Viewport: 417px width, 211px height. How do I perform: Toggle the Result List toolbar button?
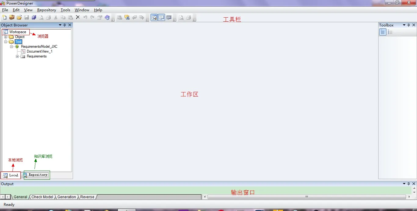pyautogui.click(x=169, y=17)
